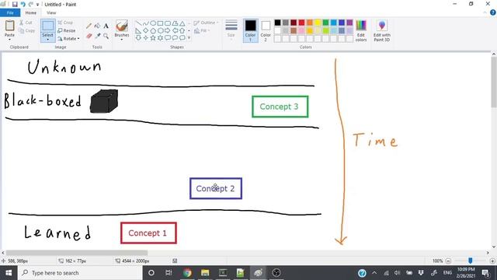Open the Edit colors dialog
The height and width of the screenshot is (280, 497).
(360, 30)
